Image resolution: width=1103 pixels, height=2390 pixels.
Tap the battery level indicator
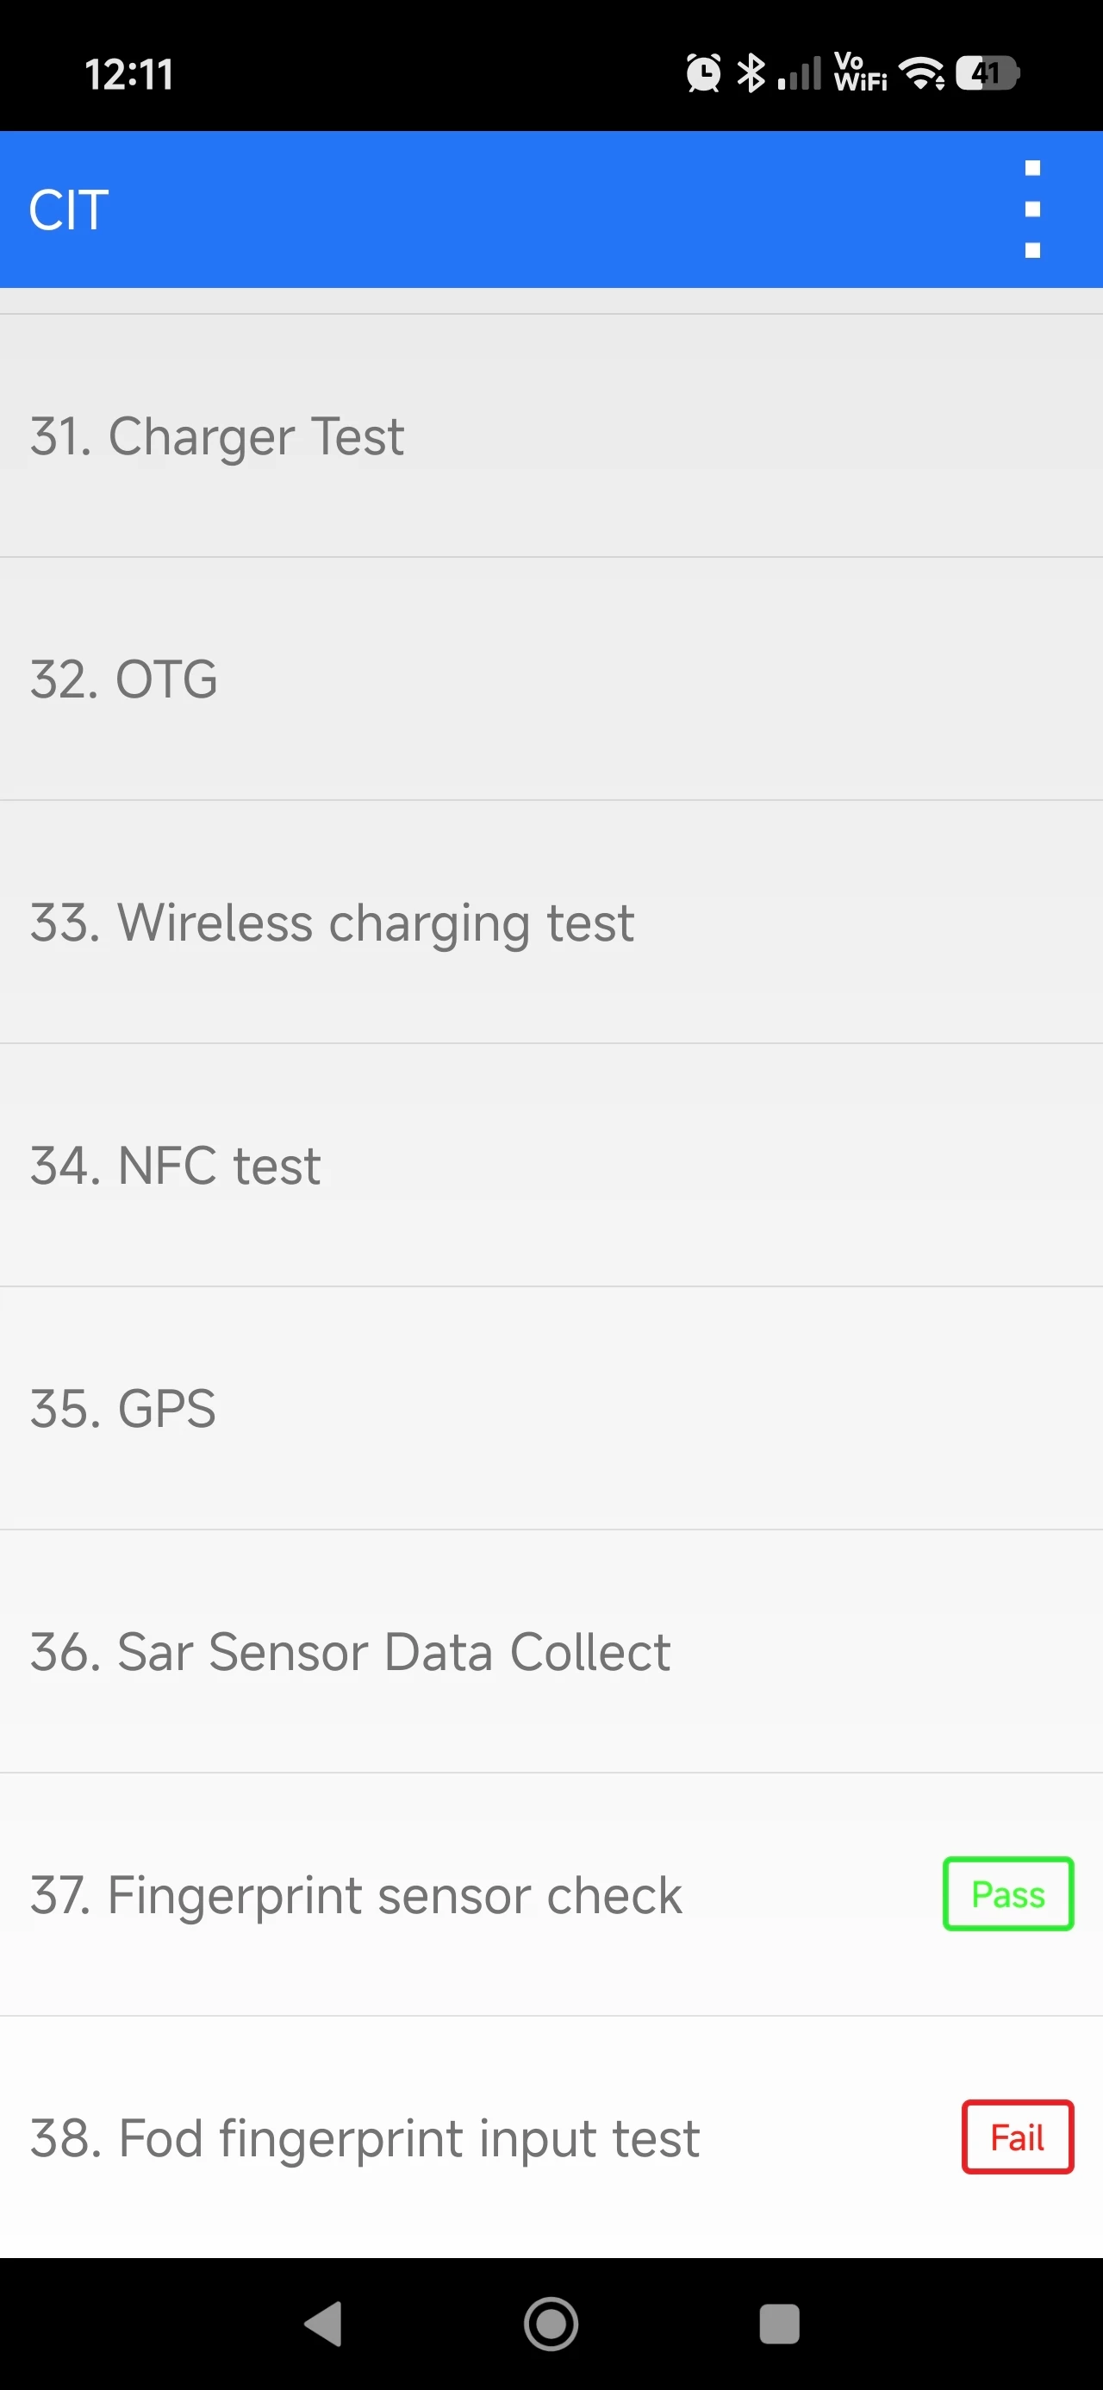pos(988,73)
